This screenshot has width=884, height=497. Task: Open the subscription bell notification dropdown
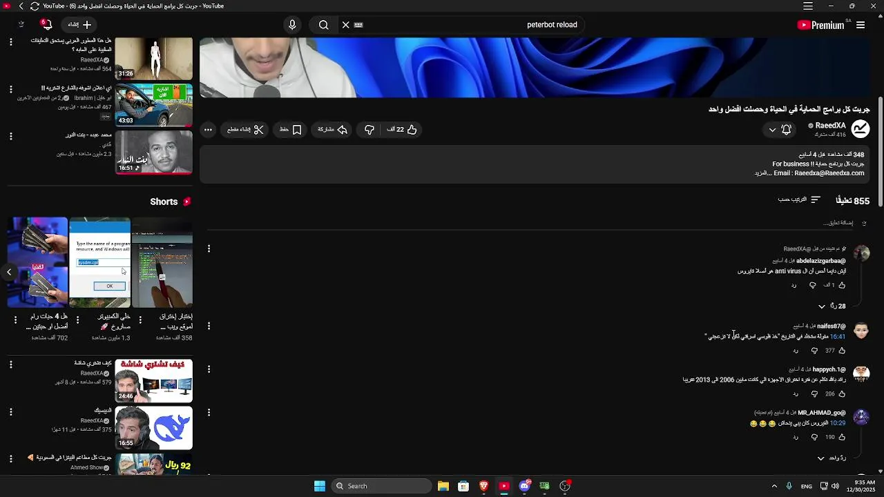[x=780, y=130]
